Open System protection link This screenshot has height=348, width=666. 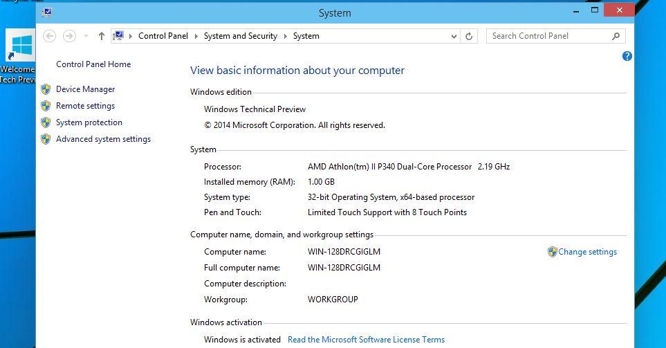89,122
